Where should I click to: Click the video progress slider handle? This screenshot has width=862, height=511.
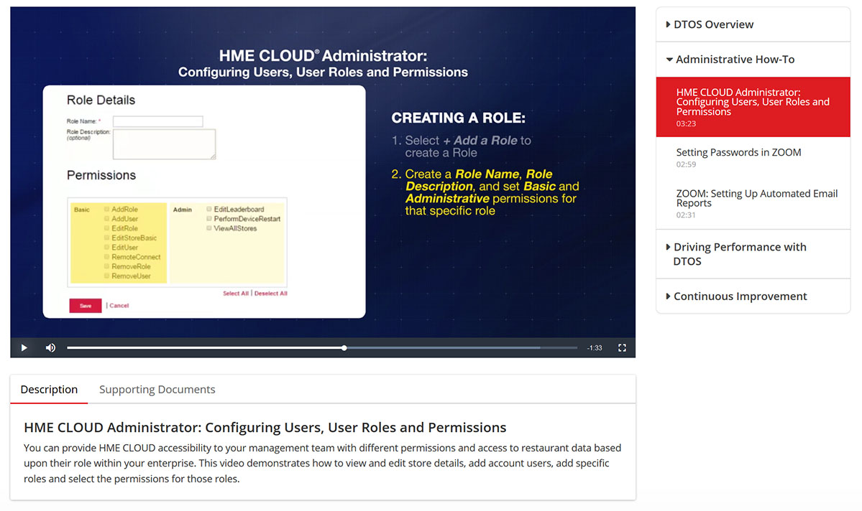[344, 347]
